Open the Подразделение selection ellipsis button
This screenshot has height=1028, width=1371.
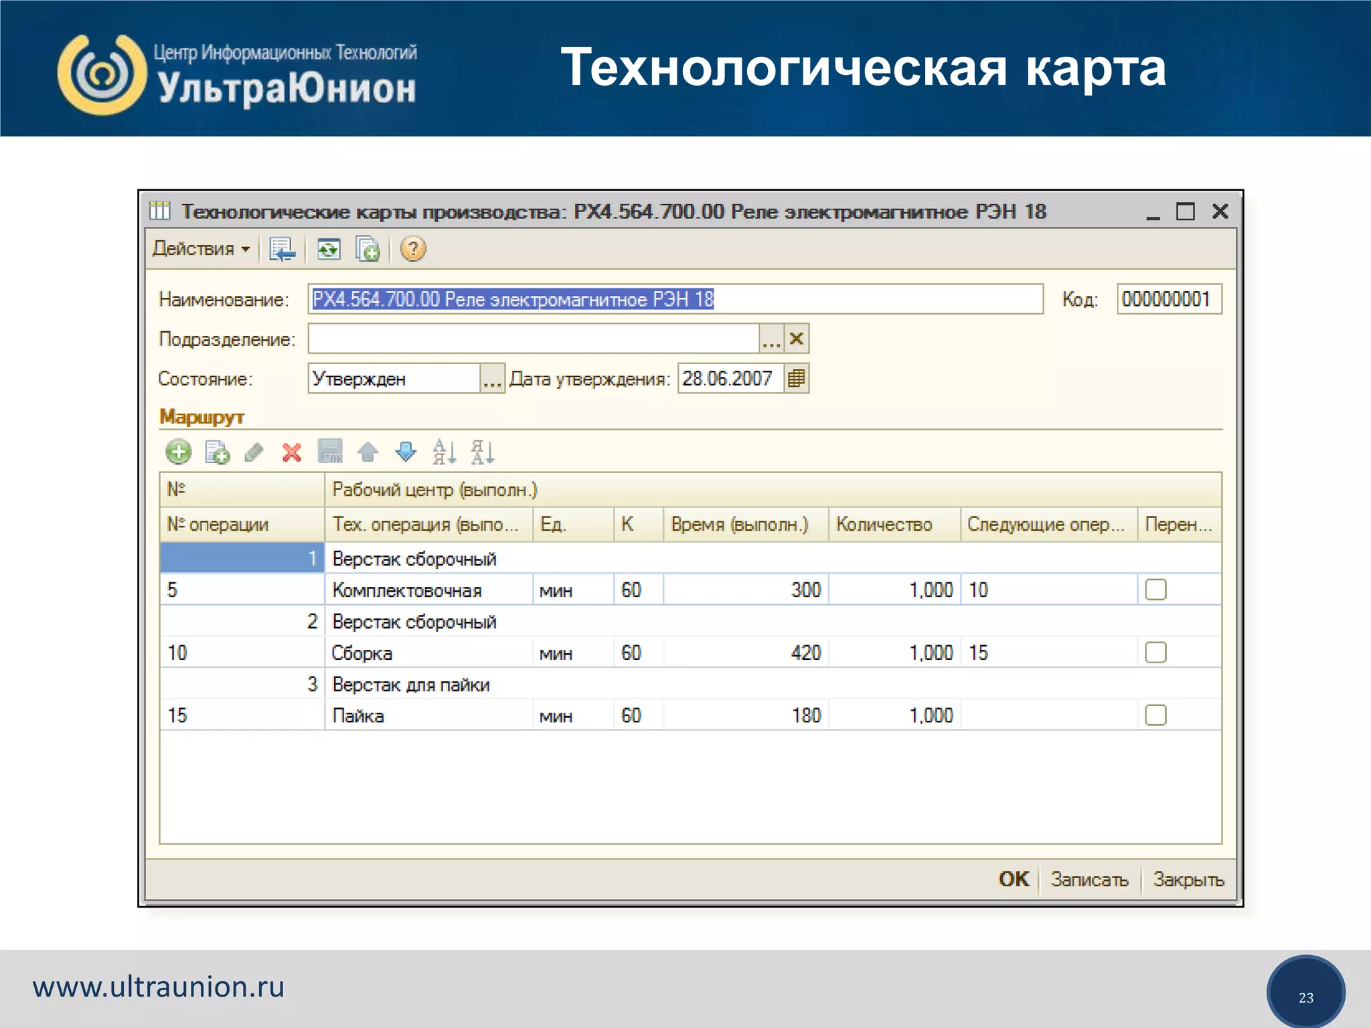click(x=771, y=339)
